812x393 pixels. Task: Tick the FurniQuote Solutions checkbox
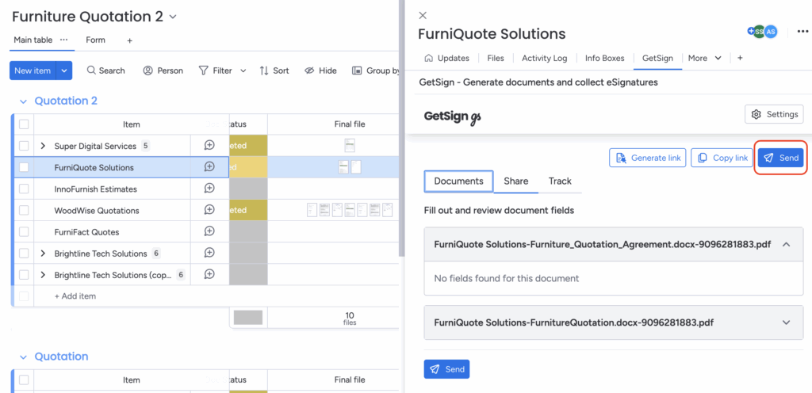(x=24, y=167)
